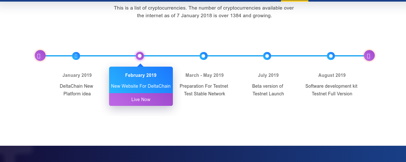Click the DeltaChain New Platform idea text

(77, 90)
